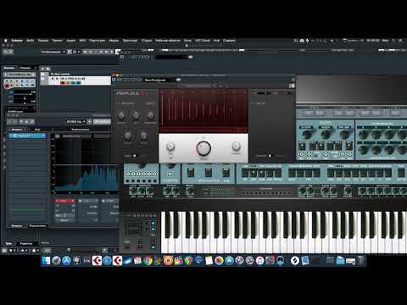This screenshot has height=305, width=407.
Task: Click the first button in the synth MODULATION section
Action: (x=191, y=172)
